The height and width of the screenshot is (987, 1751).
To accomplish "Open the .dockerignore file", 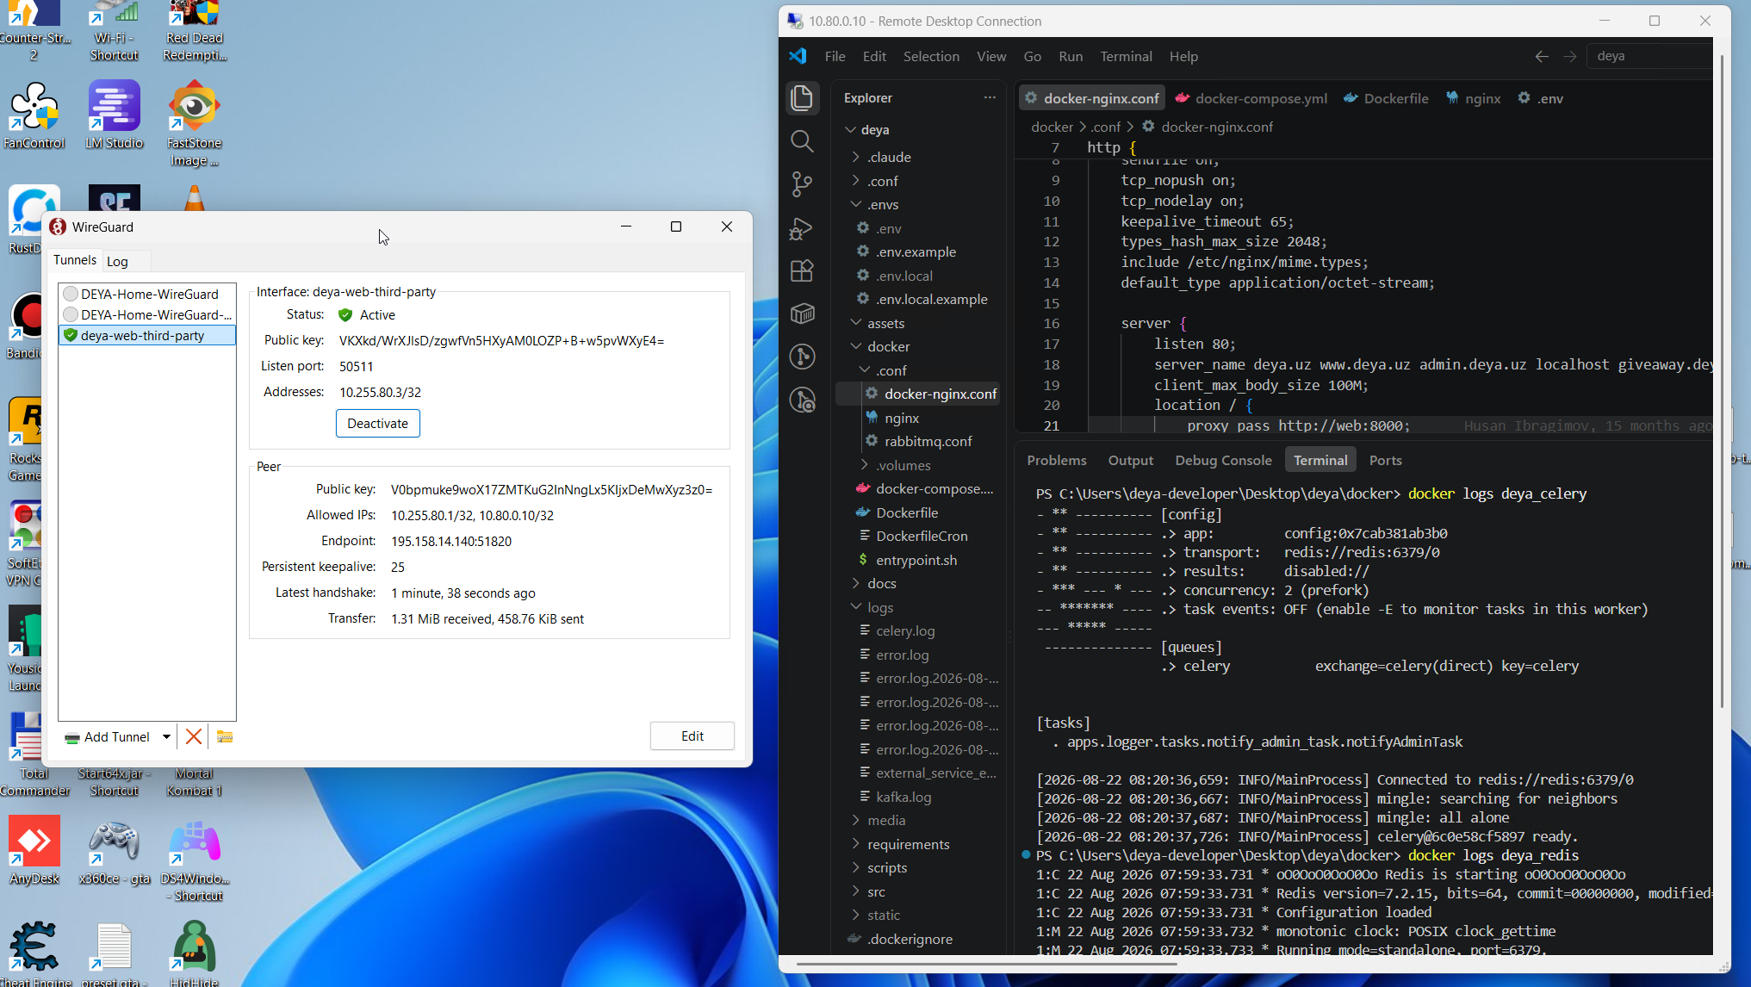I will point(910,939).
